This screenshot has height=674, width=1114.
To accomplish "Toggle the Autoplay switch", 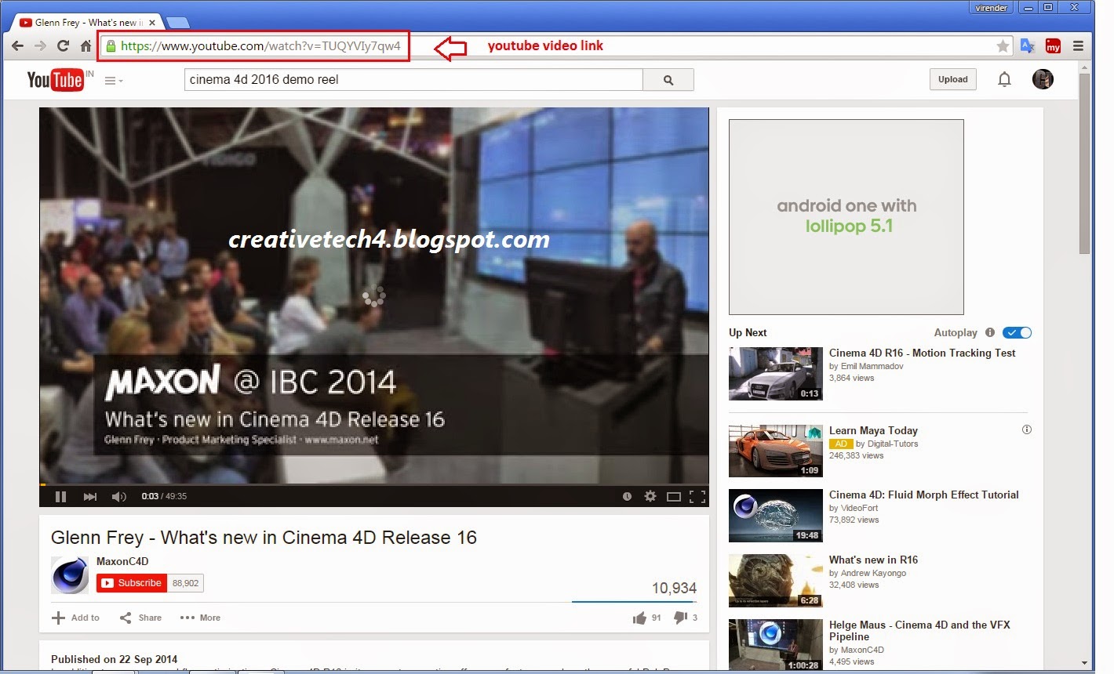I will point(1017,332).
